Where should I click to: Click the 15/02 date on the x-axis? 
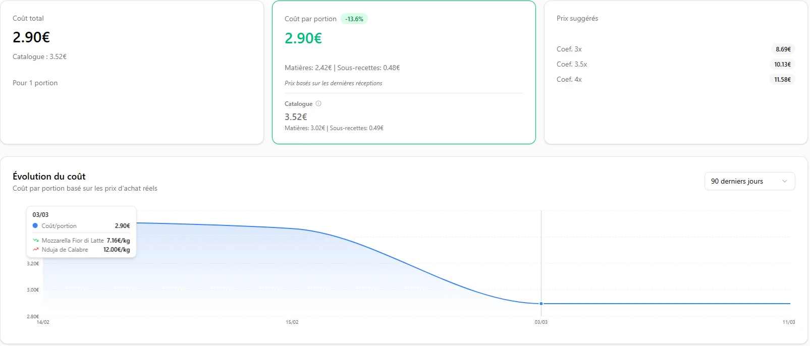pos(292,322)
